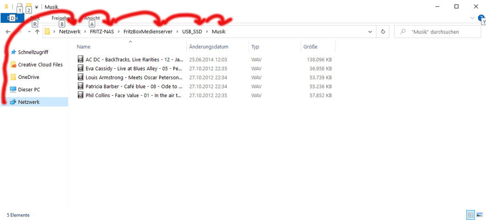This screenshot has height=220, width=486.
Task: Refresh the current Musik folder
Action: coord(383,32)
